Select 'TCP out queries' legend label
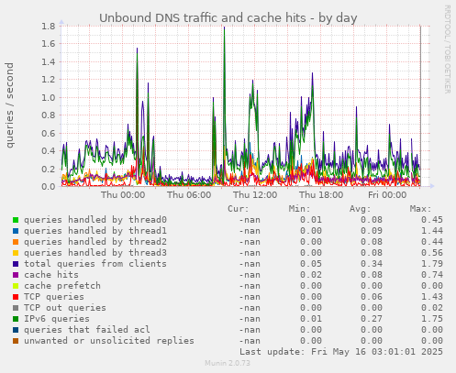Viewport: 456px width, 373px height. point(65,308)
